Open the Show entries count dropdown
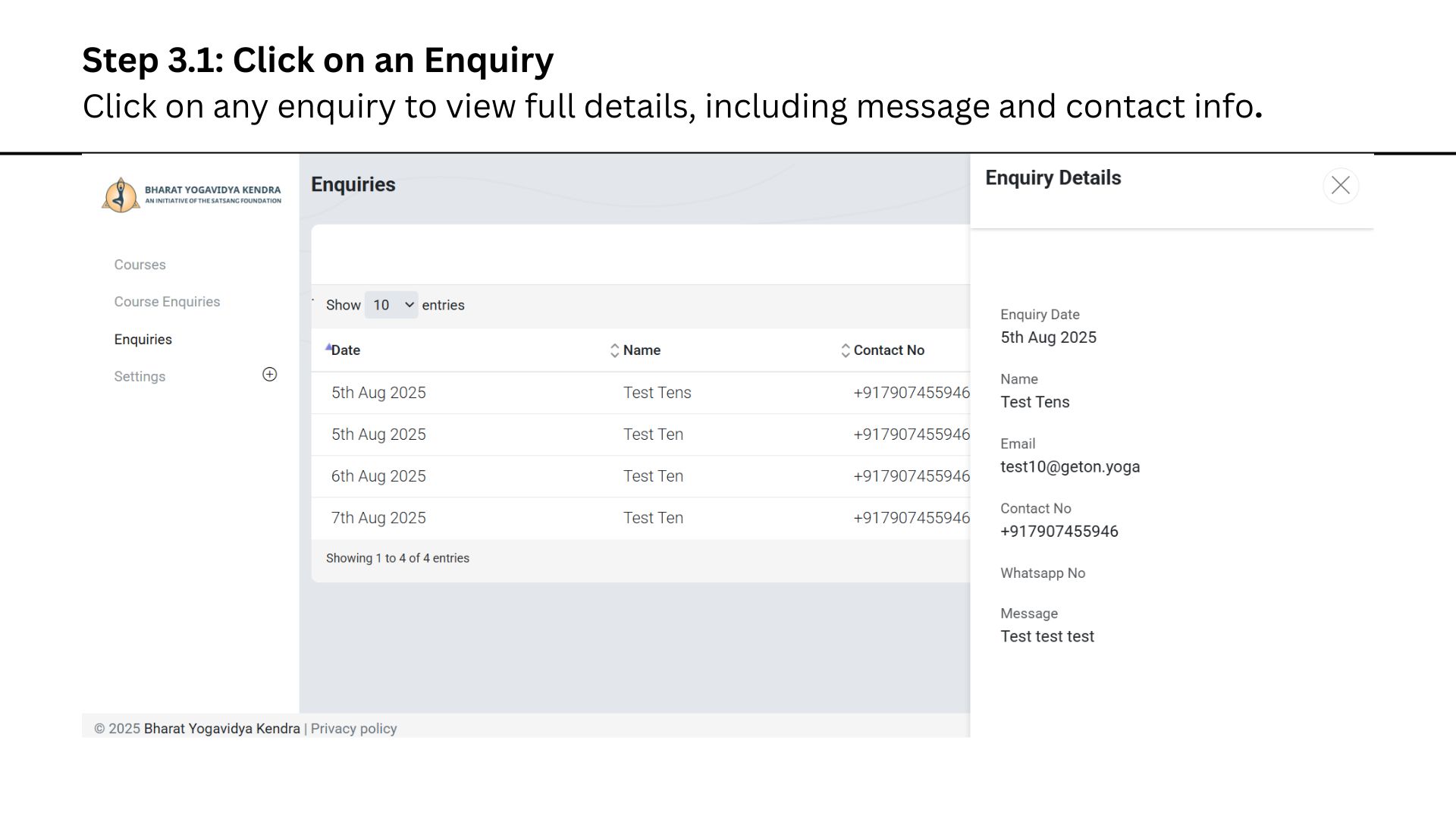1456x819 pixels. point(391,305)
